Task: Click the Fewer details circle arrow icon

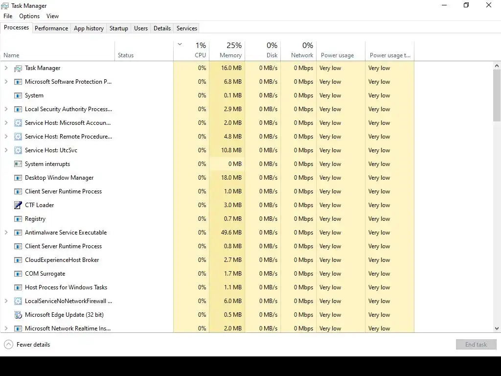Action: pyautogui.click(x=9, y=345)
